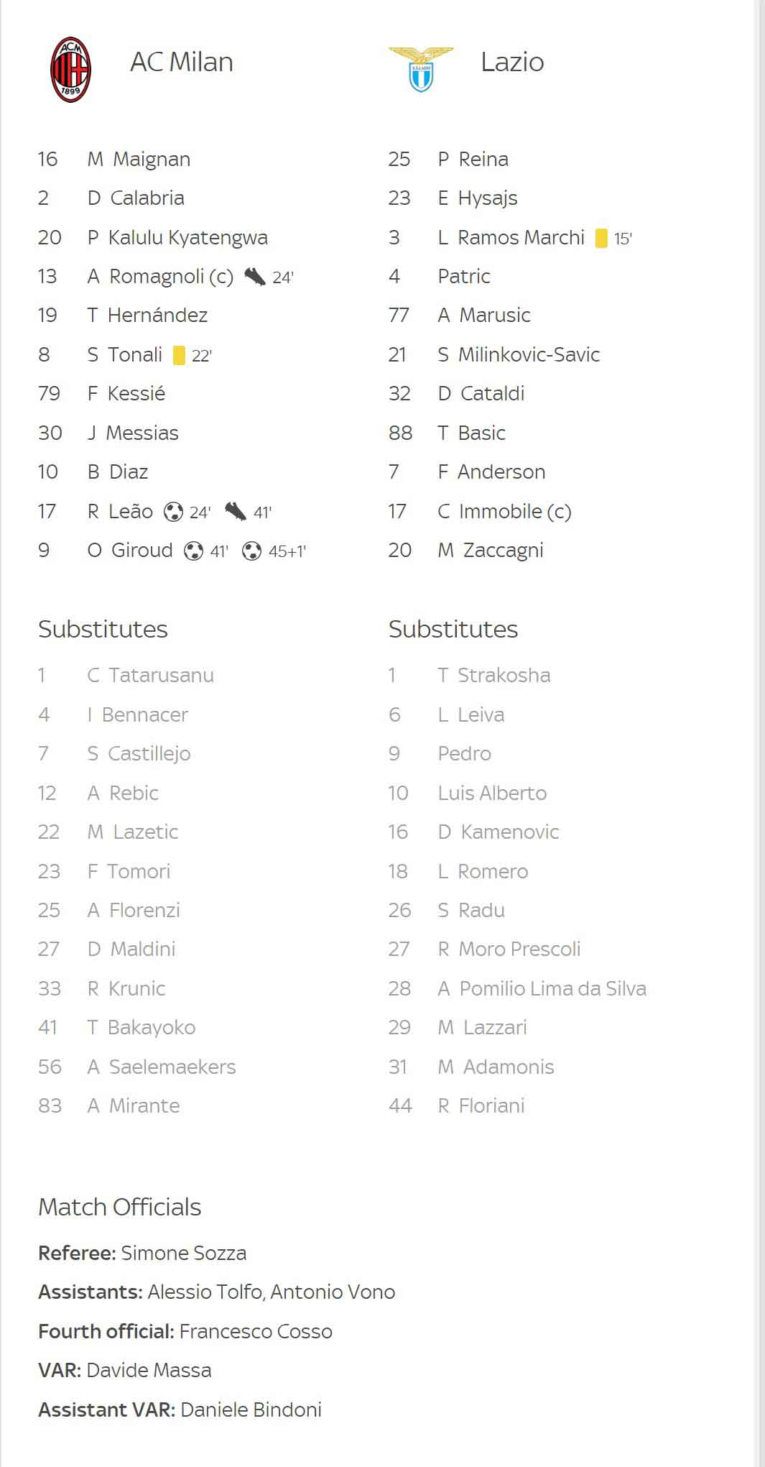Click Romagnoli's assist boot icon

tap(254, 277)
